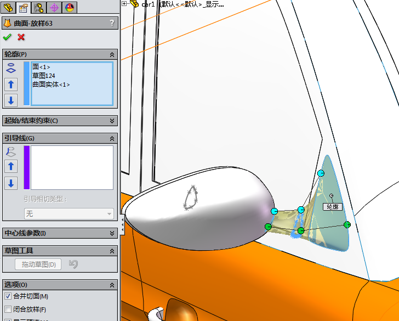Click the green connector on mirror housing

pyautogui.click(x=268, y=227)
